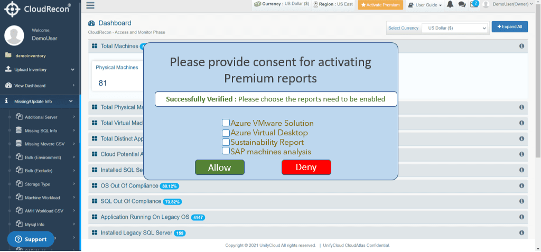Click the demoinventory folder icon
Viewport: 541px width, 252px height.
8,55
